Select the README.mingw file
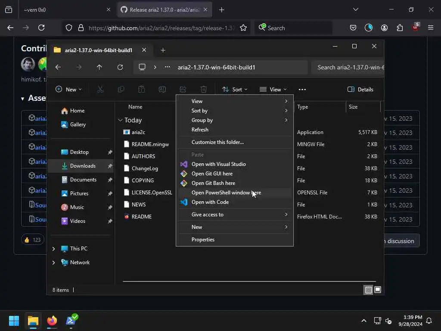The width and height of the screenshot is (441, 331). pos(150,144)
